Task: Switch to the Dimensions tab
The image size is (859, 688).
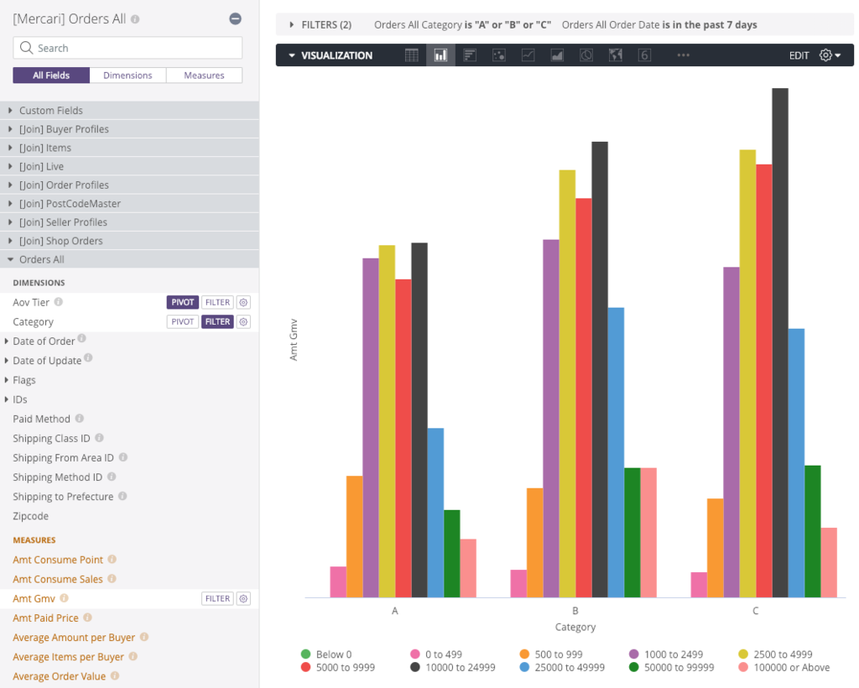Action: point(128,76)
